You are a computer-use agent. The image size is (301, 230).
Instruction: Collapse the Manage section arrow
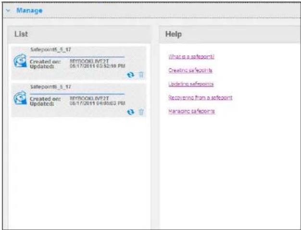[8, 11]
